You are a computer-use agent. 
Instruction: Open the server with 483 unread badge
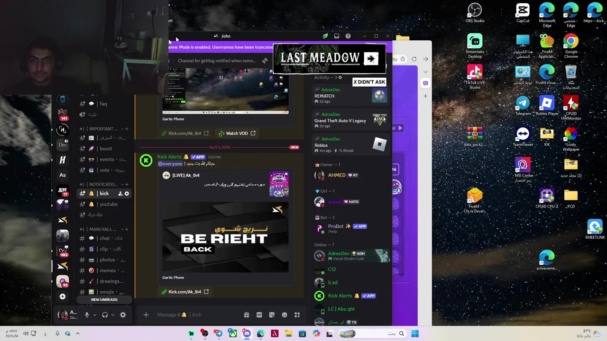(x=62, y=251)
